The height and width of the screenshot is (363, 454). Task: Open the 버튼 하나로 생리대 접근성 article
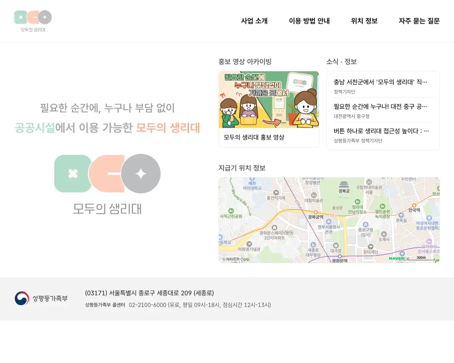coord(383,135)
